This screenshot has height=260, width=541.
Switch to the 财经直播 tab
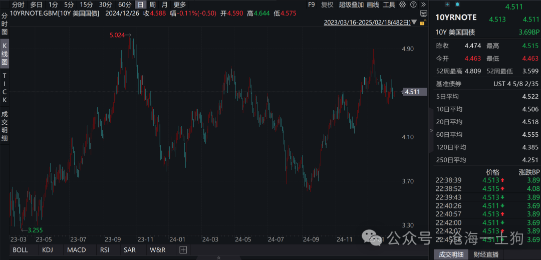[486, 254]
